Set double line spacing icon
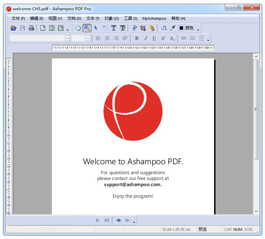The image size is (265, 239). (x=201, y=38)
